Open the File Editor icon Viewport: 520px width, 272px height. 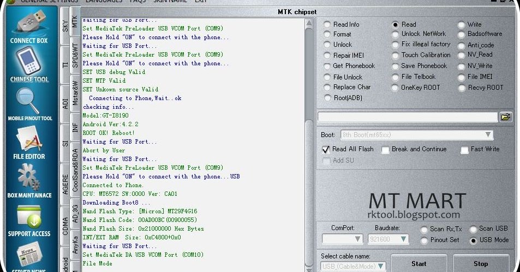tap(29, 143)
